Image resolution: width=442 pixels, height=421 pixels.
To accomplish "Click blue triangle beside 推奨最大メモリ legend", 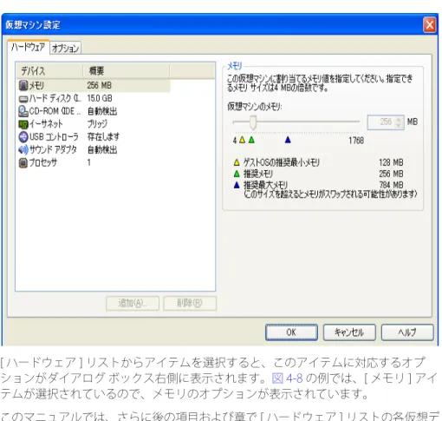I will (x=237, y=185).
